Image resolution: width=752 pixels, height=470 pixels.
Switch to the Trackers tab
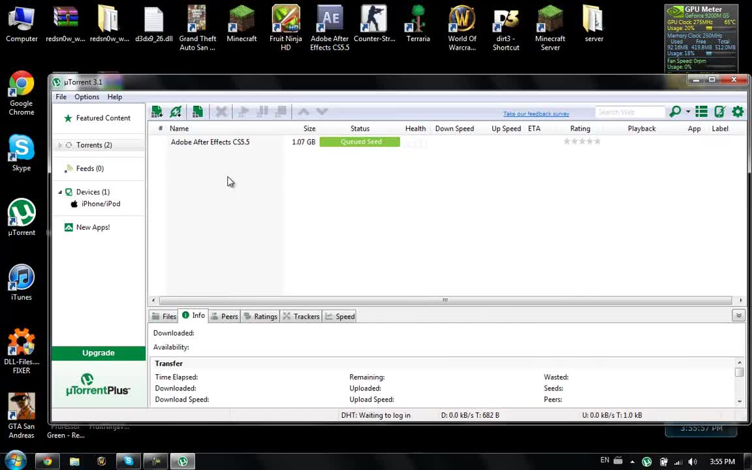(x=301, y=317)
